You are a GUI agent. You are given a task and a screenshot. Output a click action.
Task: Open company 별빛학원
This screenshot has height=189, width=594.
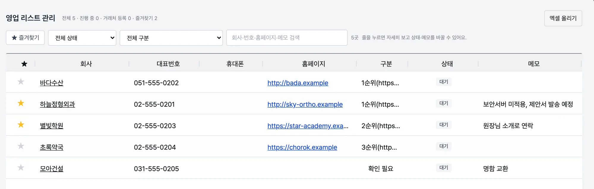click(x=52, y=126)
